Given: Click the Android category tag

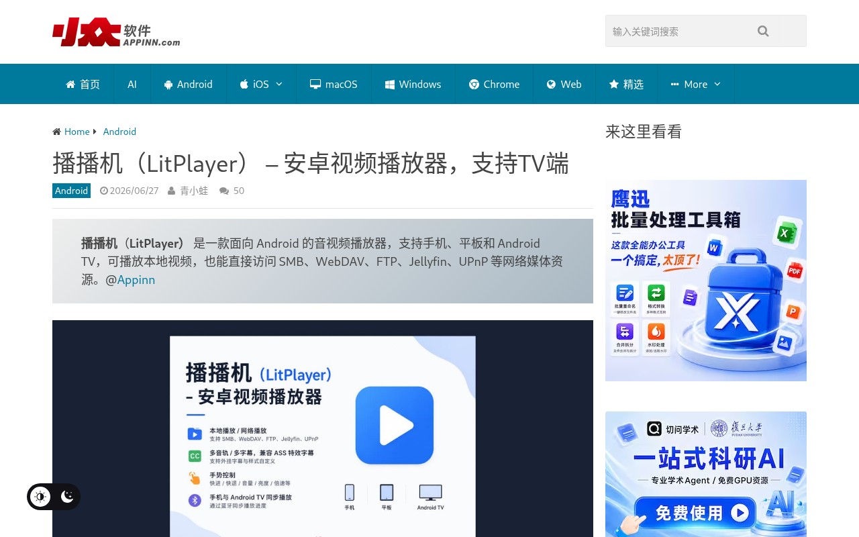Looking at the screenshot, I should tap(71, 191).
